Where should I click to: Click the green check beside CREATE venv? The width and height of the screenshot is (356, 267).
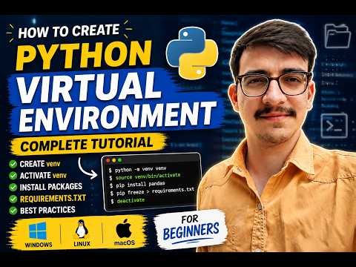pos(13,164)
